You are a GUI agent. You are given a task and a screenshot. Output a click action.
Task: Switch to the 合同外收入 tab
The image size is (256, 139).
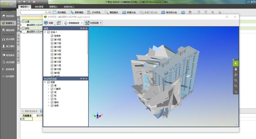tap(69, 7)
